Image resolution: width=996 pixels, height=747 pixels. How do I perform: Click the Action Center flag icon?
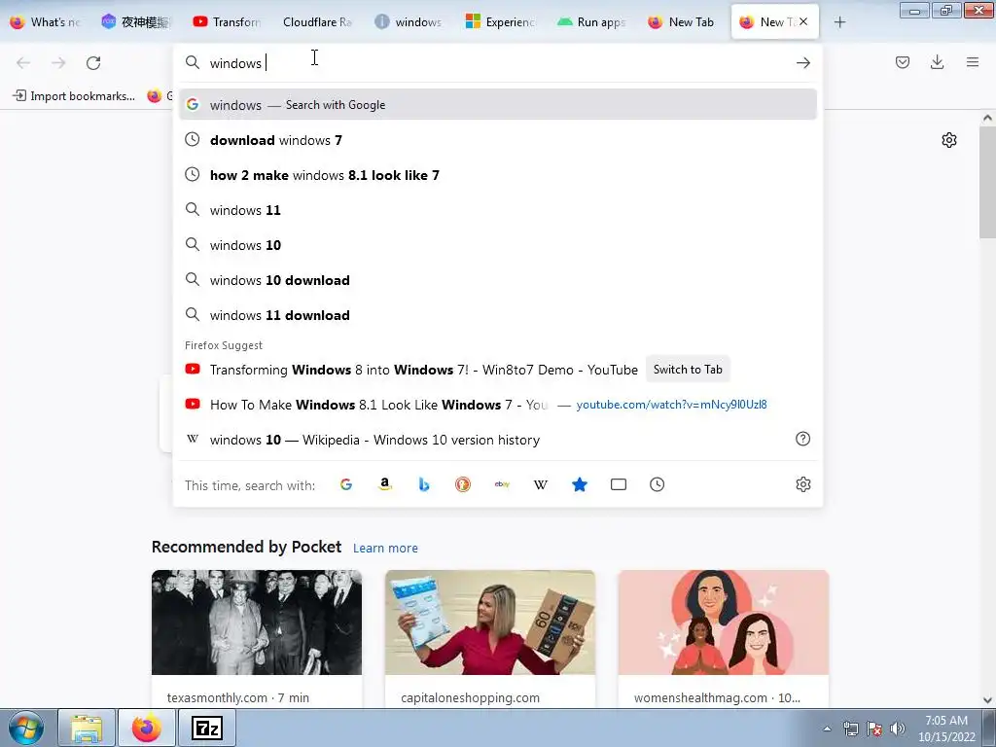[874, 729]
